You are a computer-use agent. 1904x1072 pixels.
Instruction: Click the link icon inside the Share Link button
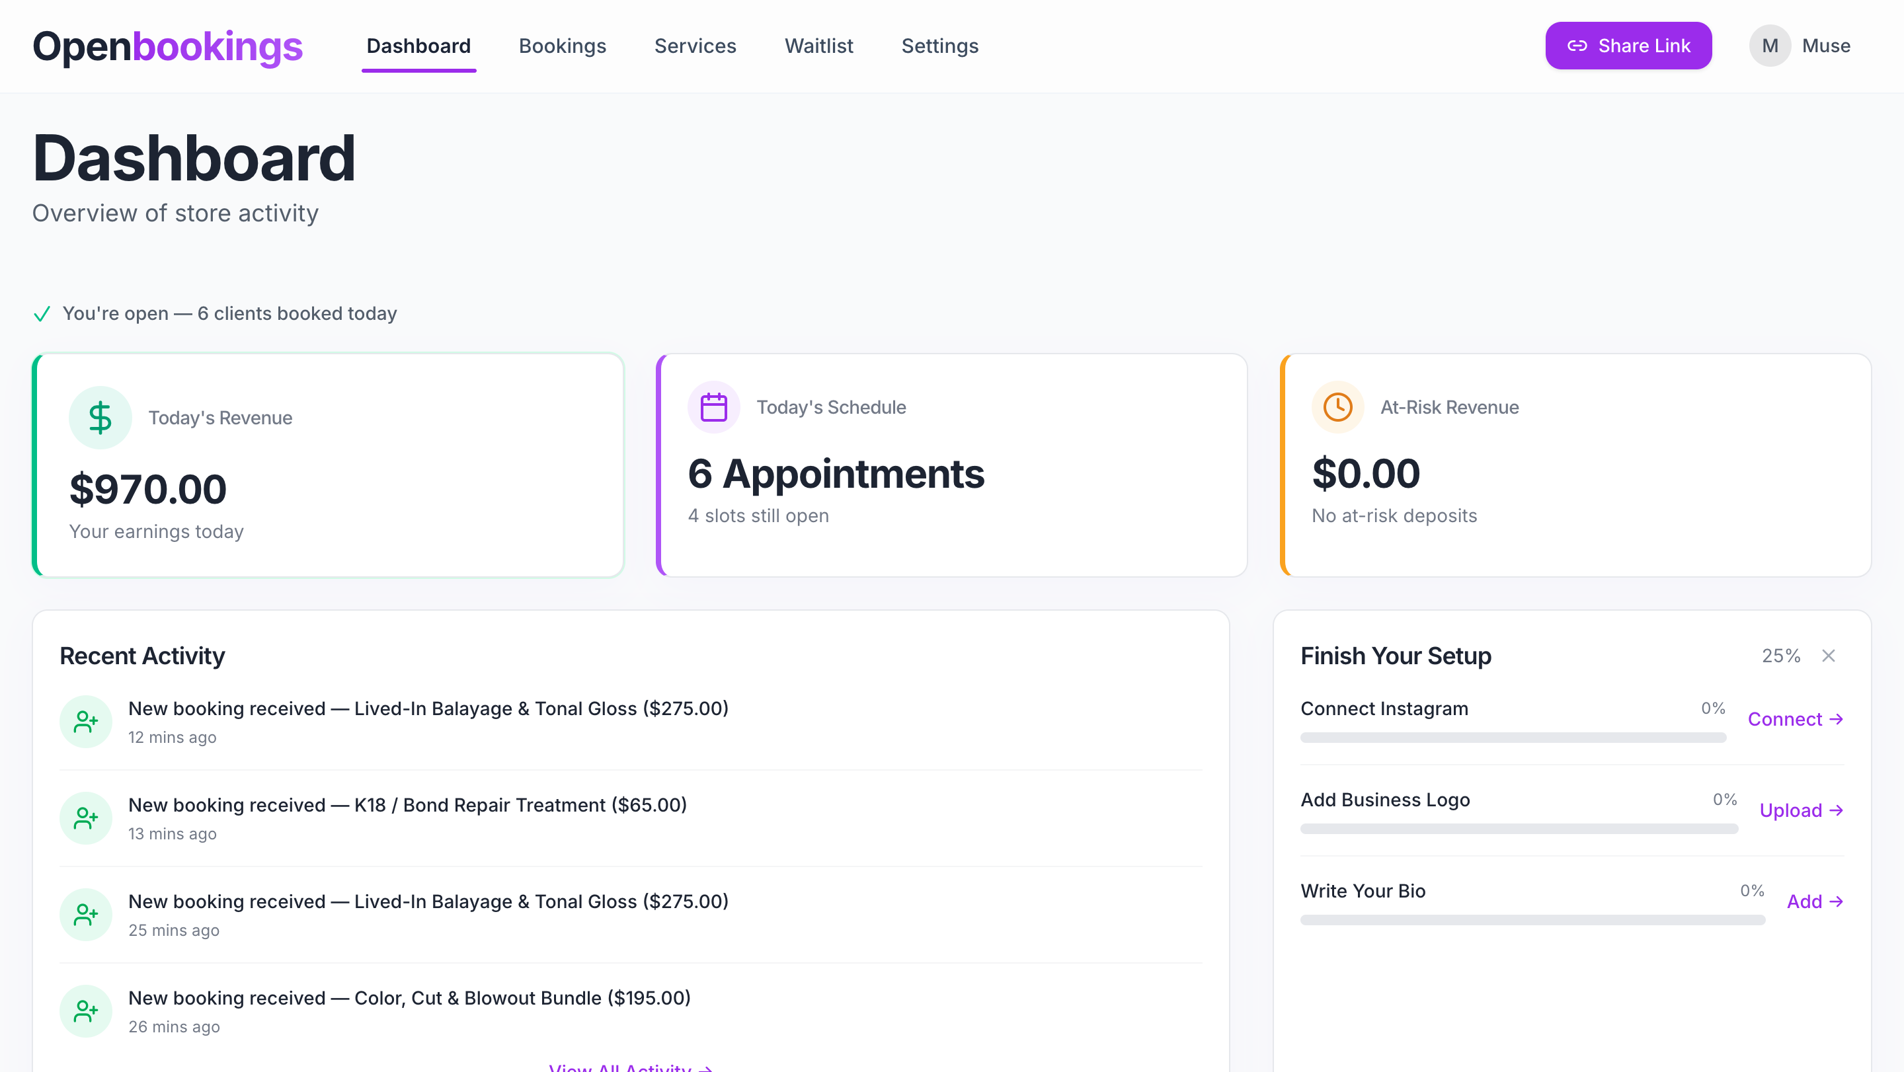1577,45
